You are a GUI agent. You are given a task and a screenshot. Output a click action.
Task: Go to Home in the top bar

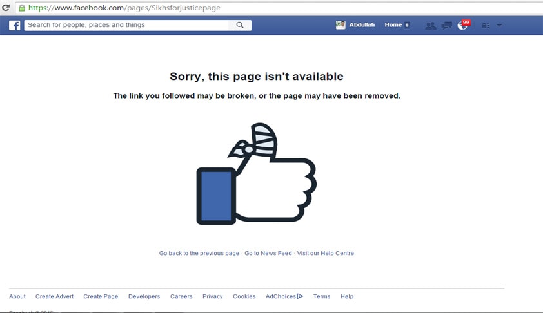[393, 25]
